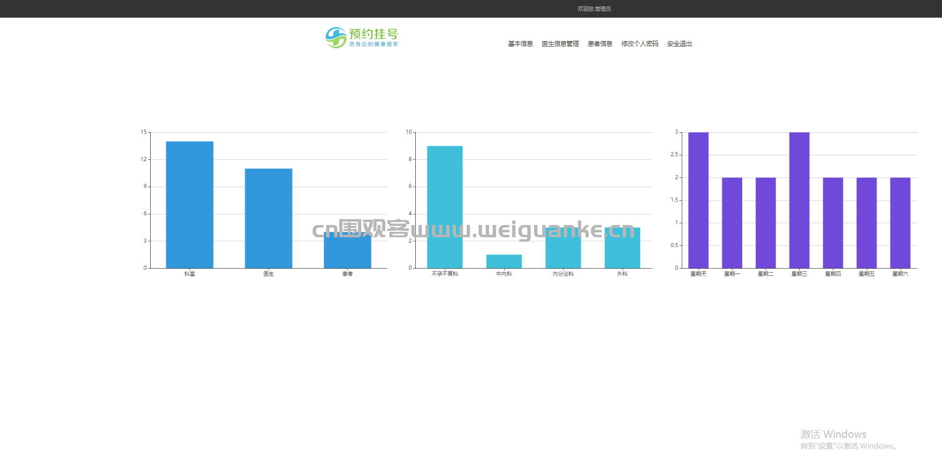Click the 科室 bar in the first chart
Image resolution: width=942 pixels, height=475 pixels.
pyautogui.click(x=189, y=205)
